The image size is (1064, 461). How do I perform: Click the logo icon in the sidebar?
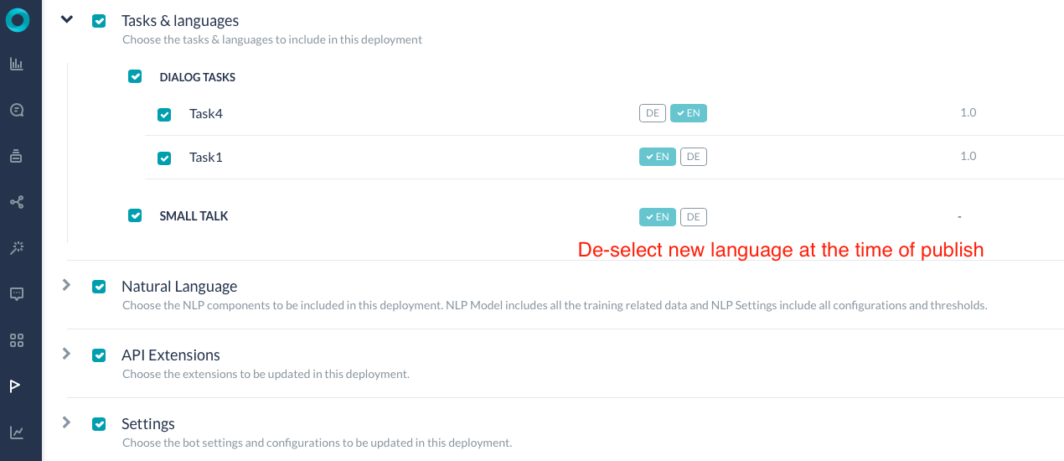[18, 20]
